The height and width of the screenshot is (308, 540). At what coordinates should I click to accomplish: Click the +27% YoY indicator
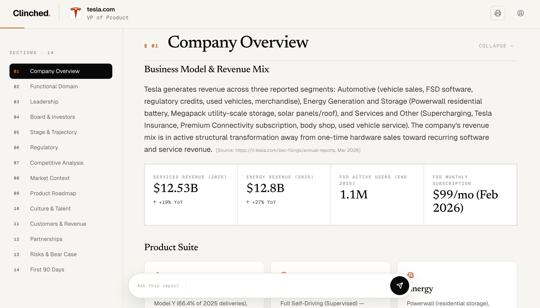tap(261, 202)
